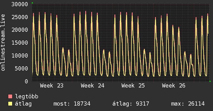Click the green arrow at y-axis top
The width and height of the screenshot is (213, 111).
coord(32,3)
